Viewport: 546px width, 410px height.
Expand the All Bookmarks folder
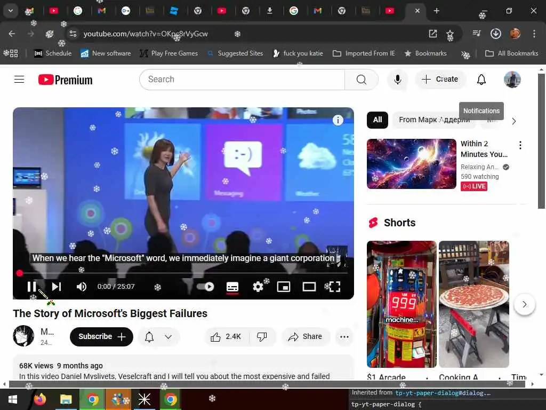(x=511, y=53)
